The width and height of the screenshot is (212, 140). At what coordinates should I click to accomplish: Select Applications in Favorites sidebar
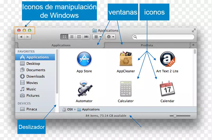(35, 57)
